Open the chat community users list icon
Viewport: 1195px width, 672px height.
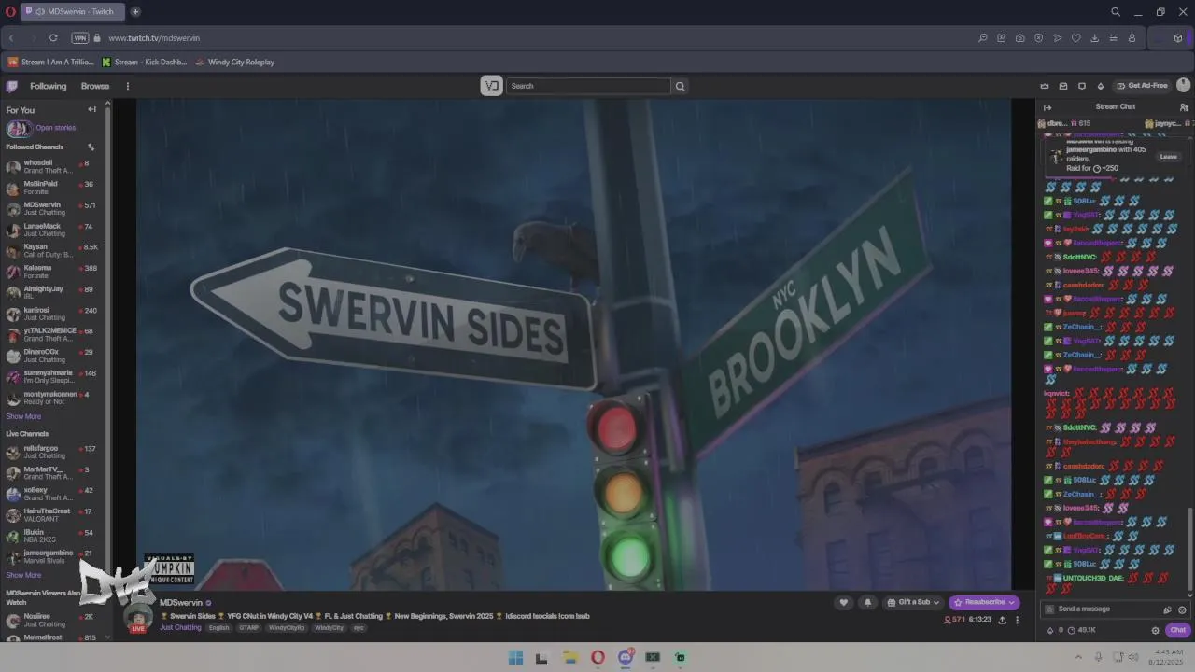pyautogui.click(x=1184, y=107)
